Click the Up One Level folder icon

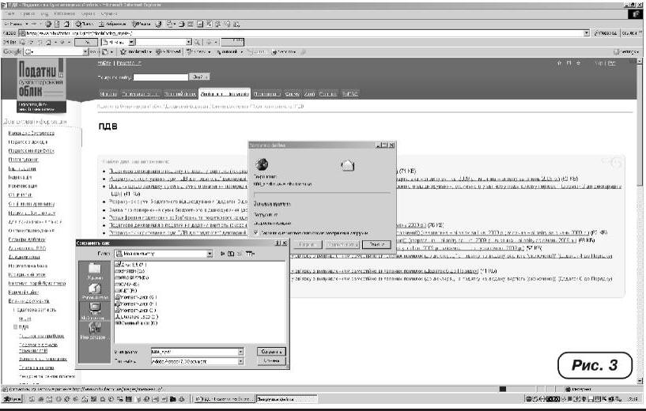(x=231, y=254)
